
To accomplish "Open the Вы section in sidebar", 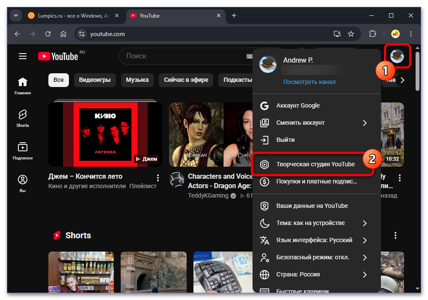I will (23, 183).
